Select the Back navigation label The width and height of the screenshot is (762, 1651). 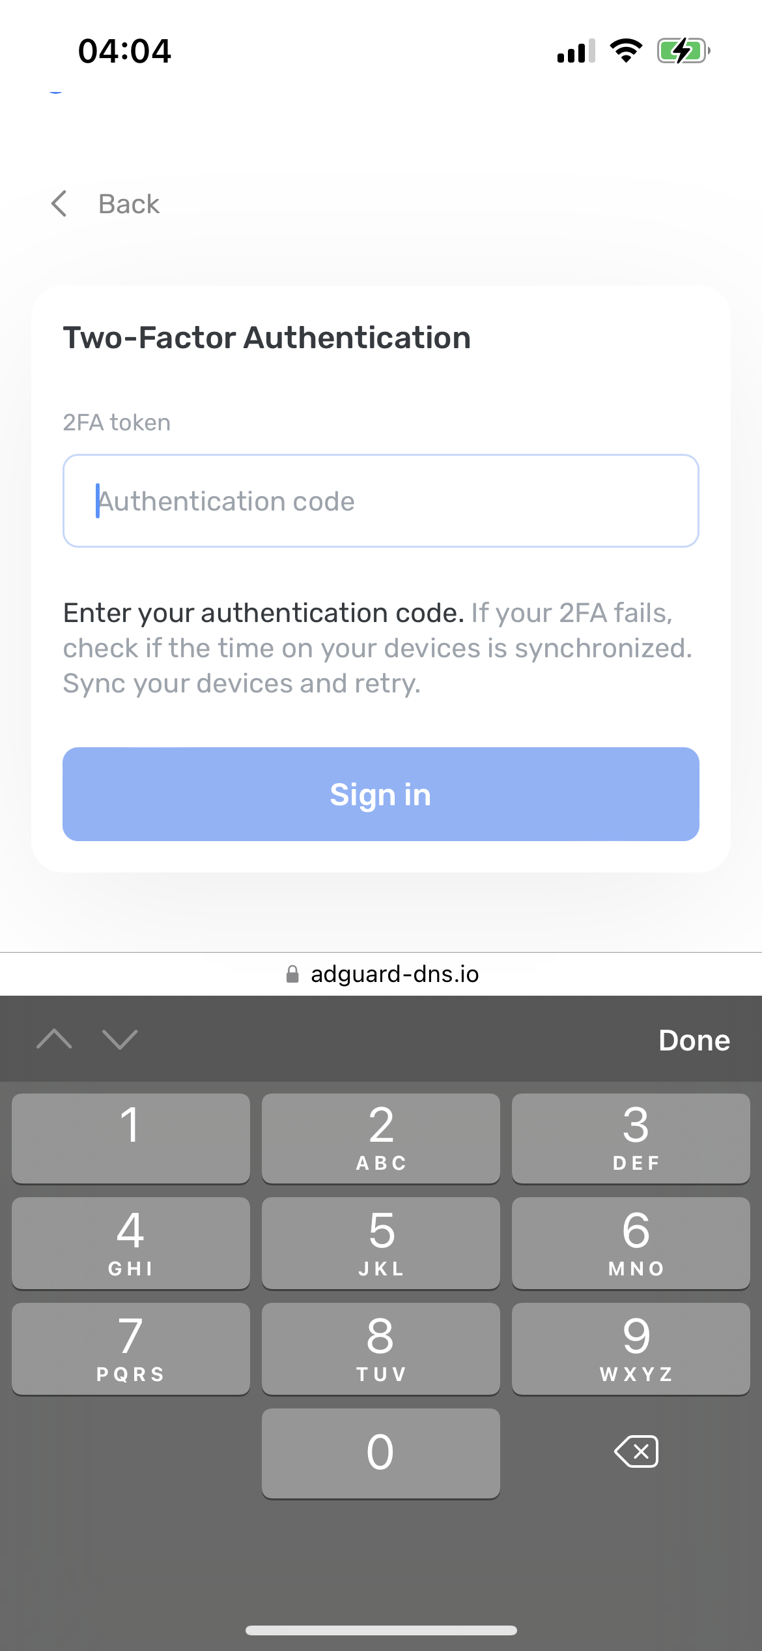coord(129,203)
